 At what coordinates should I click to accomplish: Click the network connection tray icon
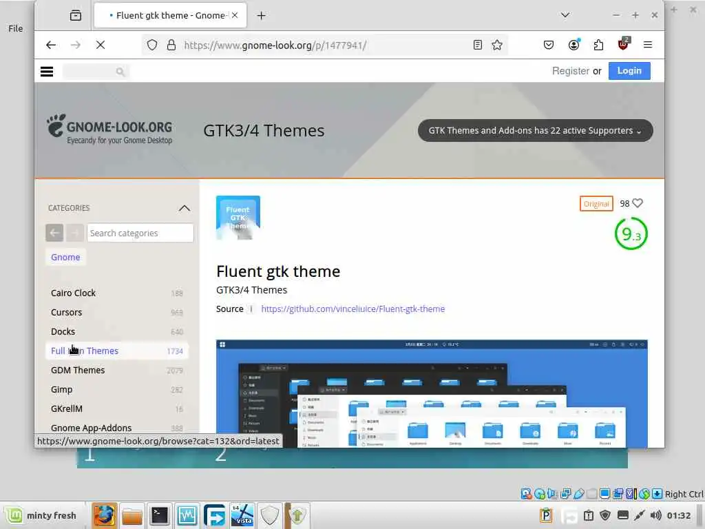[640, 515]
